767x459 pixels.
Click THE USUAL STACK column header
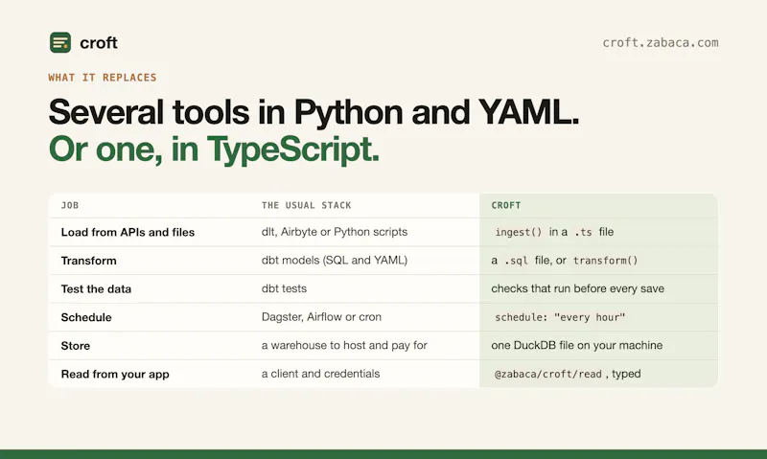[306, 205]
